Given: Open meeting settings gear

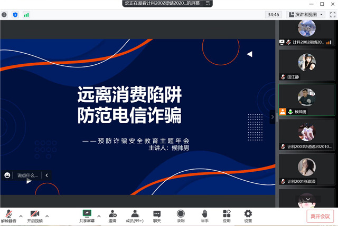Looking at the screenshot, I should [248, 216].
